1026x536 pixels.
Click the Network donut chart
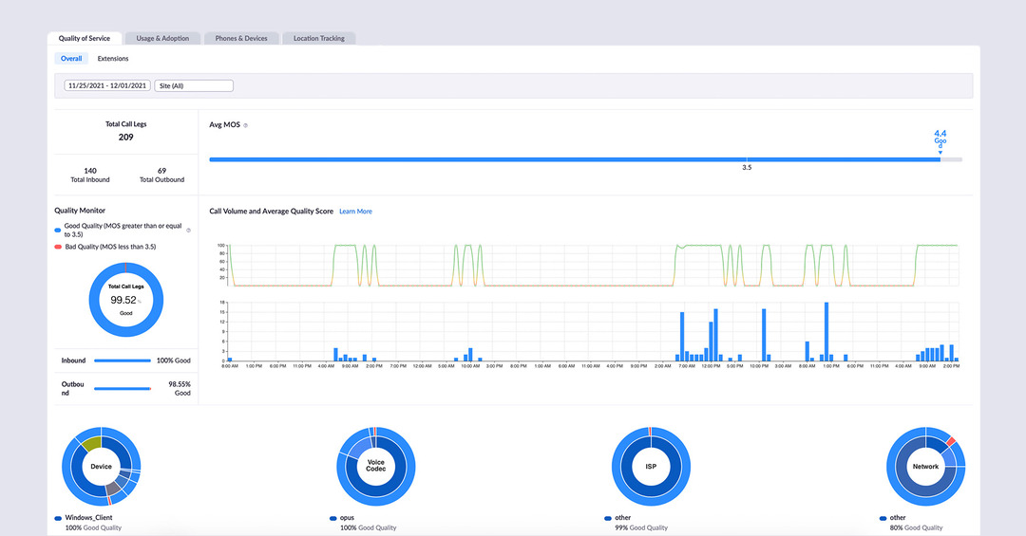point(925,466)
